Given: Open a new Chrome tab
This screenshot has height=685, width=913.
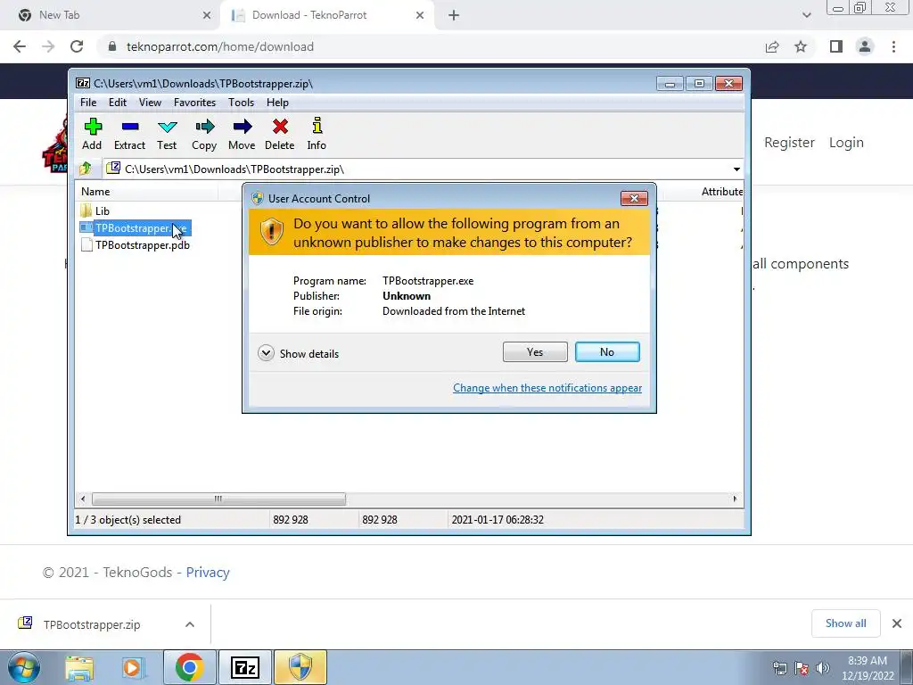Looking at the screenshot, I should 454,15.
